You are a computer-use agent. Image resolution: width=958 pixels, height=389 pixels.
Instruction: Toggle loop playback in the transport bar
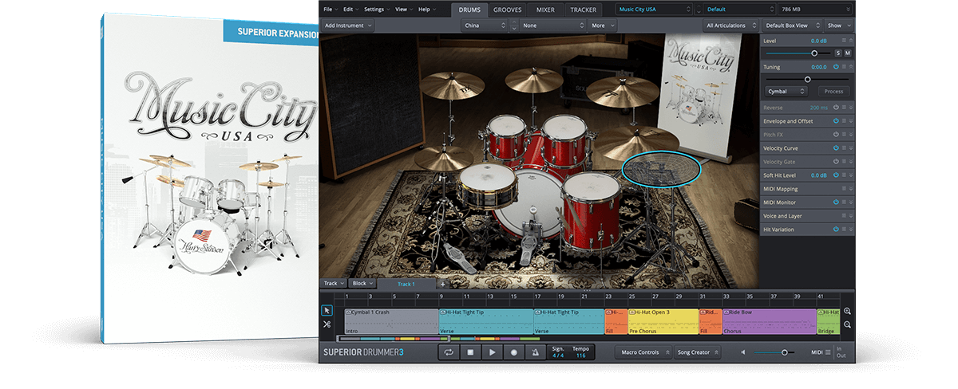(x=449, y=352)
